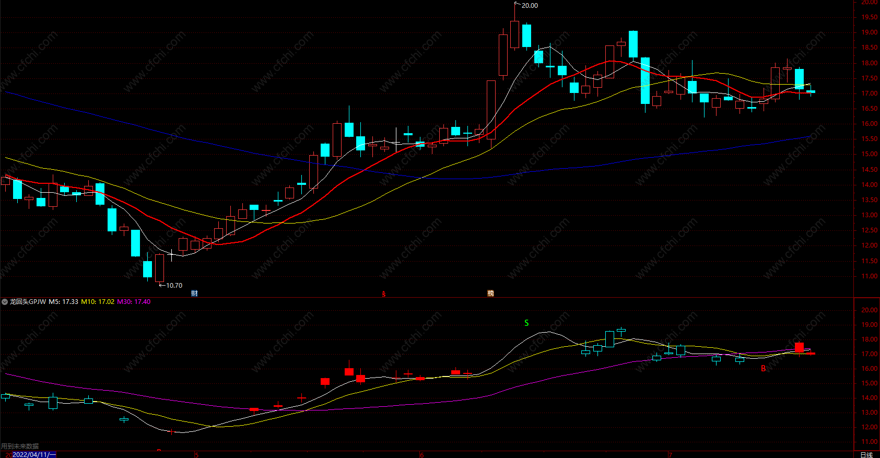Click month 6 on the time axis

pyautogui.click(x=422, y=455)
